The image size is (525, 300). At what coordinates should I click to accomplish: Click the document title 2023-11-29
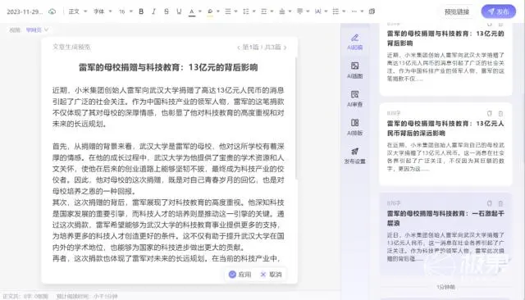(x=25, y=11)
